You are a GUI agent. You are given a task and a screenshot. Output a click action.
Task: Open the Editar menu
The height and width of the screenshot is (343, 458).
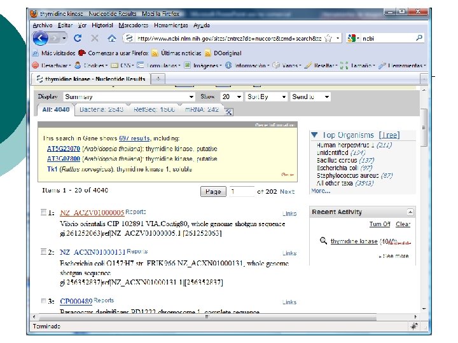65,25
